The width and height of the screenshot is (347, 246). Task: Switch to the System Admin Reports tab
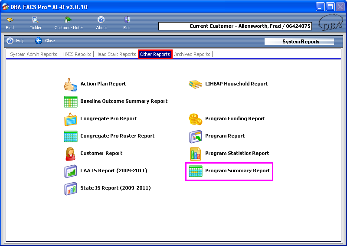[33, 54]
